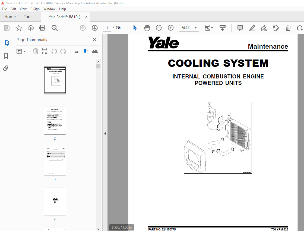
Task: Click the current page number field
Action: 107,28
